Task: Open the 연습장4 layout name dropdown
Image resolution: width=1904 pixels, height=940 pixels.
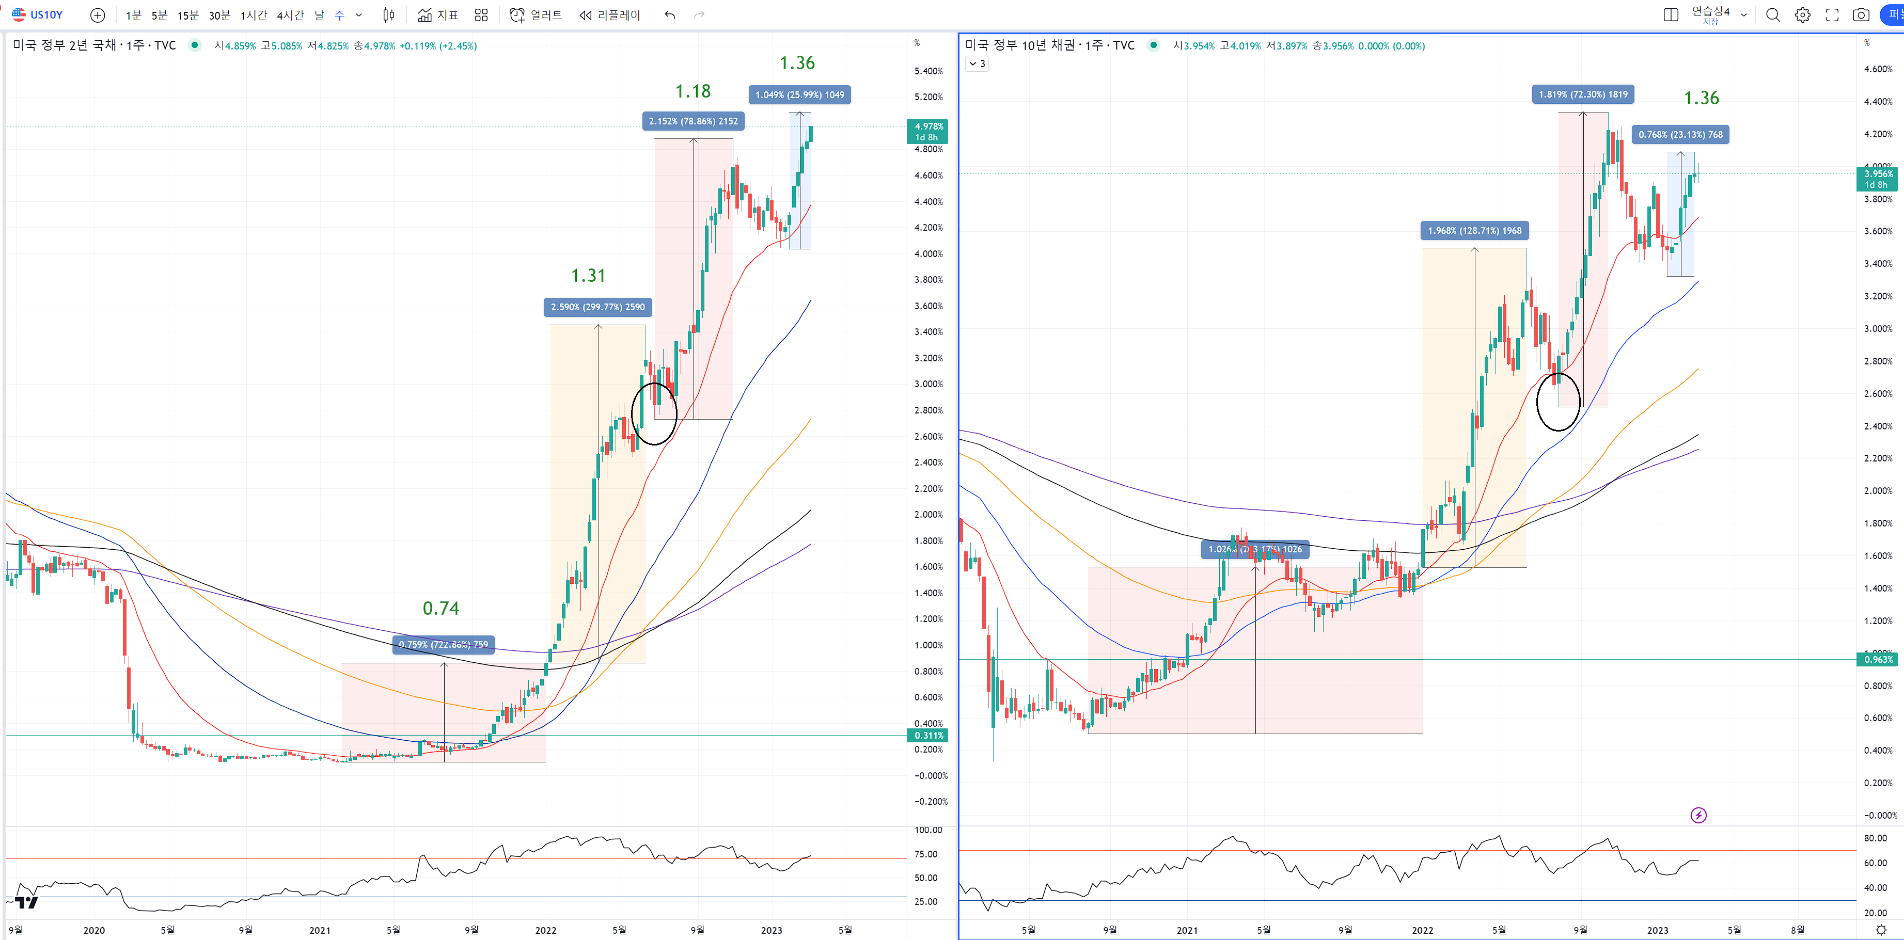Action: [1743, 15]
